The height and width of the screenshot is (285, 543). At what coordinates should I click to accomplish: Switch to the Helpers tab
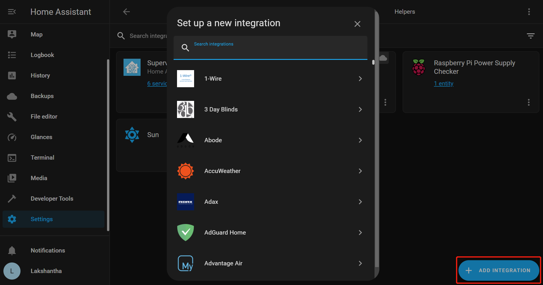405,12
